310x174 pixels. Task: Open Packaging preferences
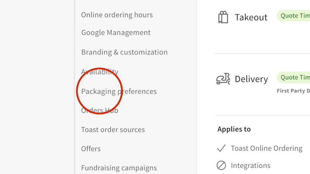click(119, 92)
